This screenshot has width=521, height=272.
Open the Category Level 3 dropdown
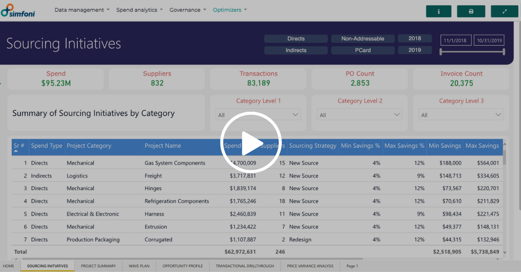[461, 115]
